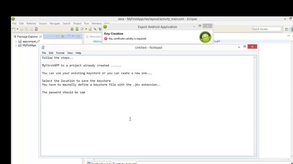Open Eclipse Window menu

[x=97, y=23]
